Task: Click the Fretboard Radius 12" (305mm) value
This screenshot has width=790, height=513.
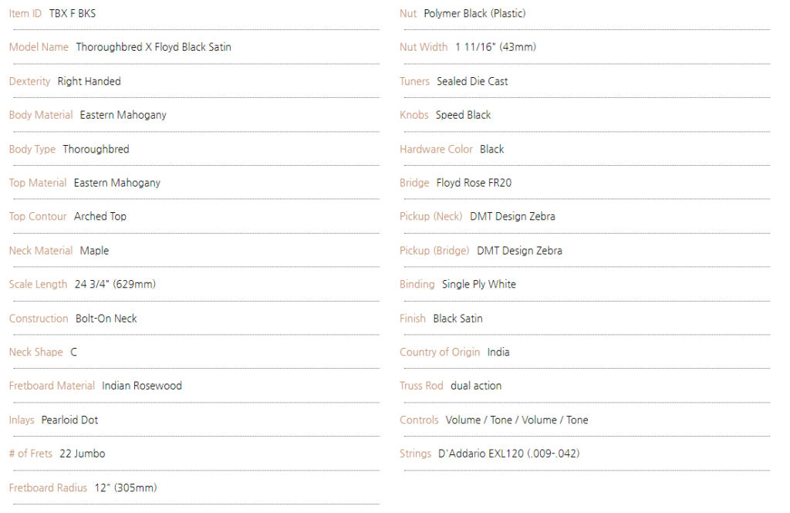Action: (126, 488)
